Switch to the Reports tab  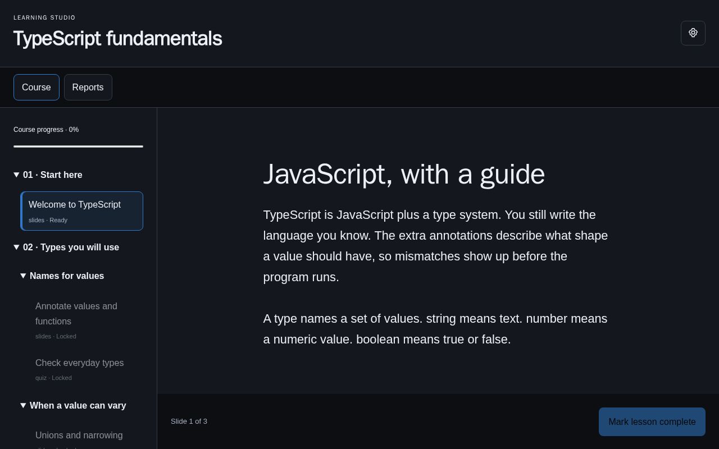pyautogui.click(x=88, y=88)
